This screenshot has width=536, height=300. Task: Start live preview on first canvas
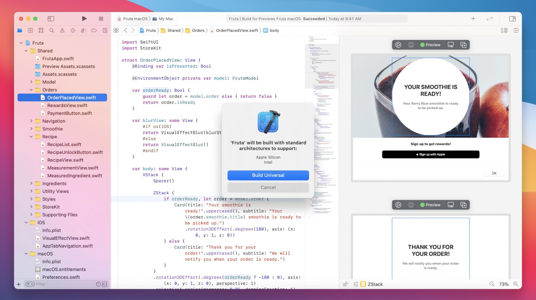point(398,45)
